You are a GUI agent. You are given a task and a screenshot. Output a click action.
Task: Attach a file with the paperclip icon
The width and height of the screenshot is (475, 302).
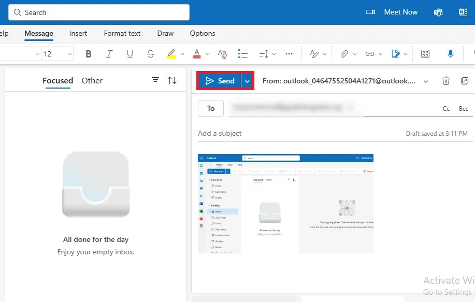pyautogui.click(x=344, y=53)
